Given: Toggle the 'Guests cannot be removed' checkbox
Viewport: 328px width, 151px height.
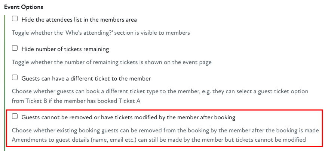Looking at the screenshot, I should 15,116.
